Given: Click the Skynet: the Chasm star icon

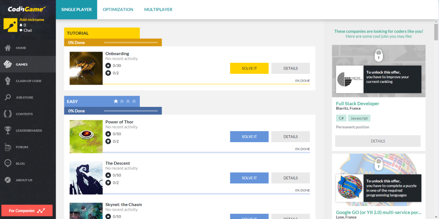Looking at the screenshot, I should click(108, 216).
